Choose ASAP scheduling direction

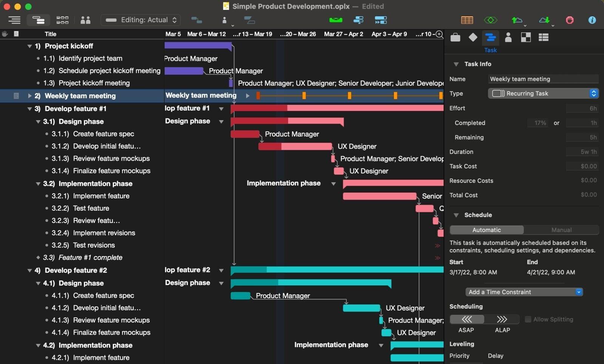[x=467, y=319]
